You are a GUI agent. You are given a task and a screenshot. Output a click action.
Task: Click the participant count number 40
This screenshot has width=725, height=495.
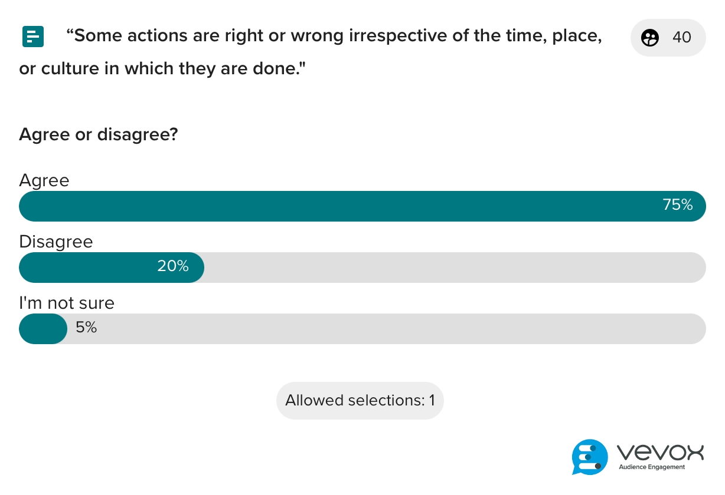tap(681, 38)
